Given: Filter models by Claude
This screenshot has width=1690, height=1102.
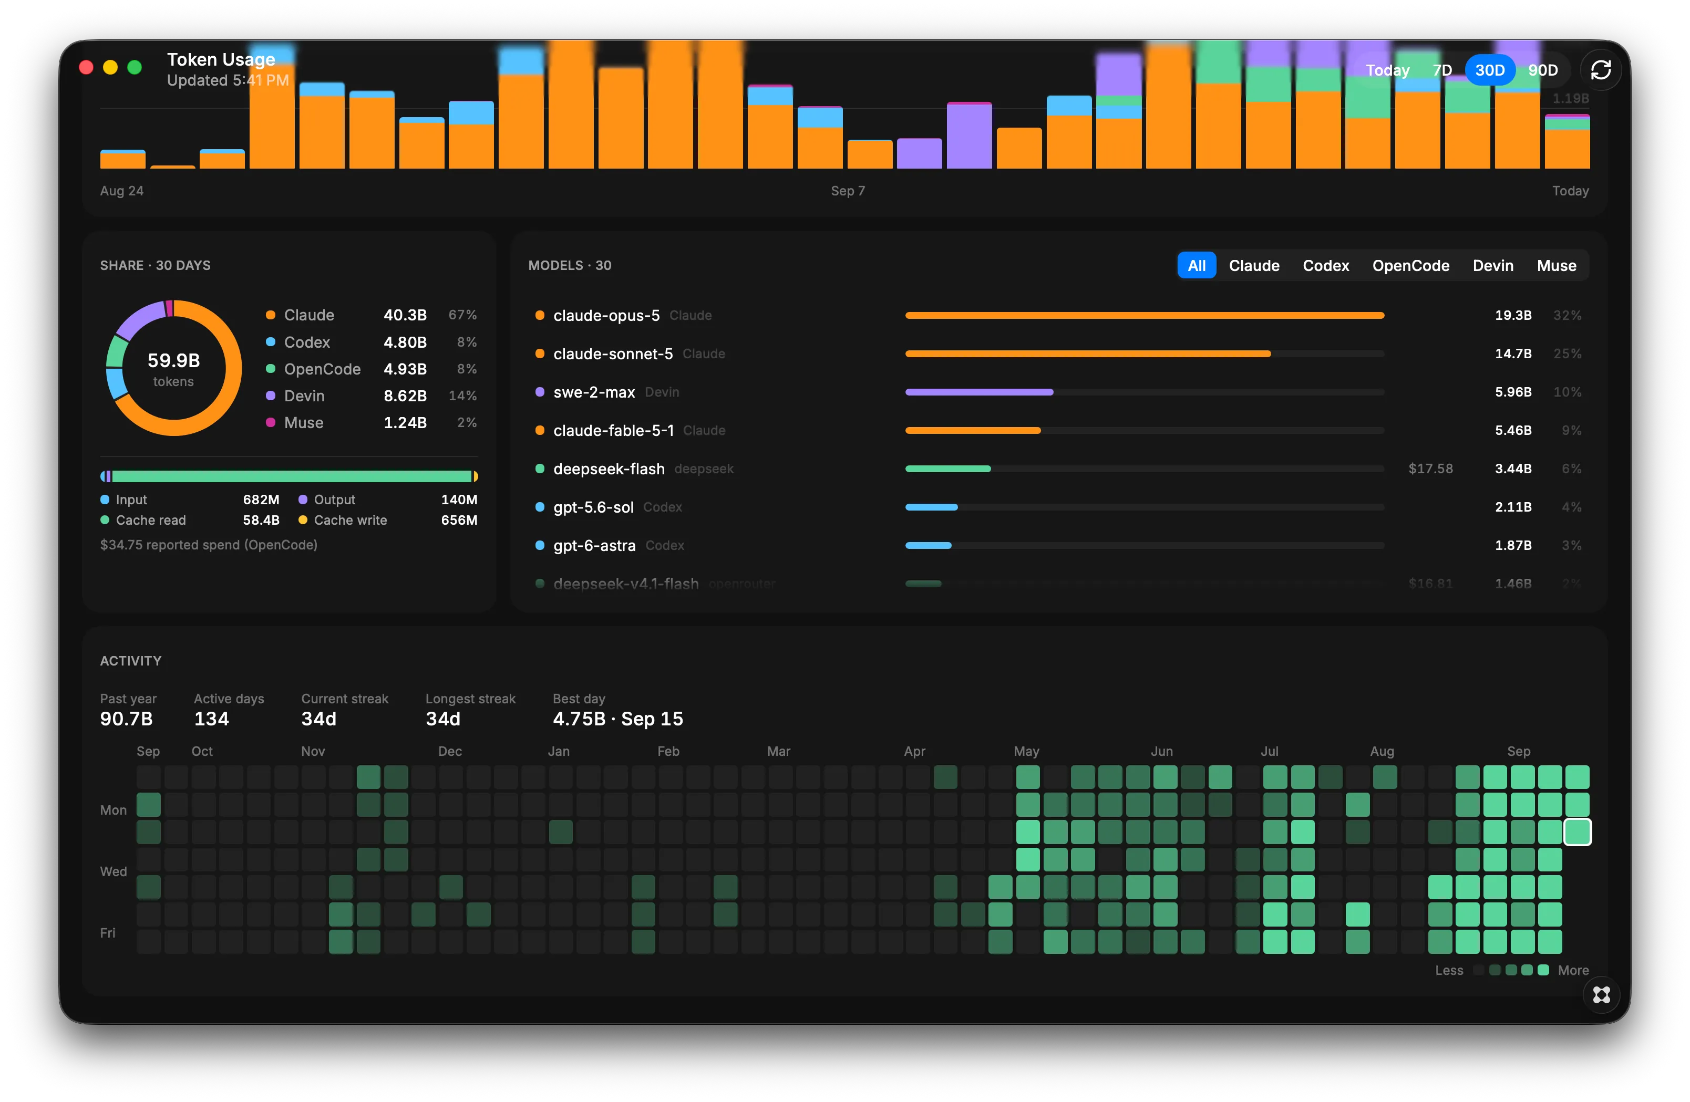Looking at the screenshot, I should click(x=1254, y=265).
